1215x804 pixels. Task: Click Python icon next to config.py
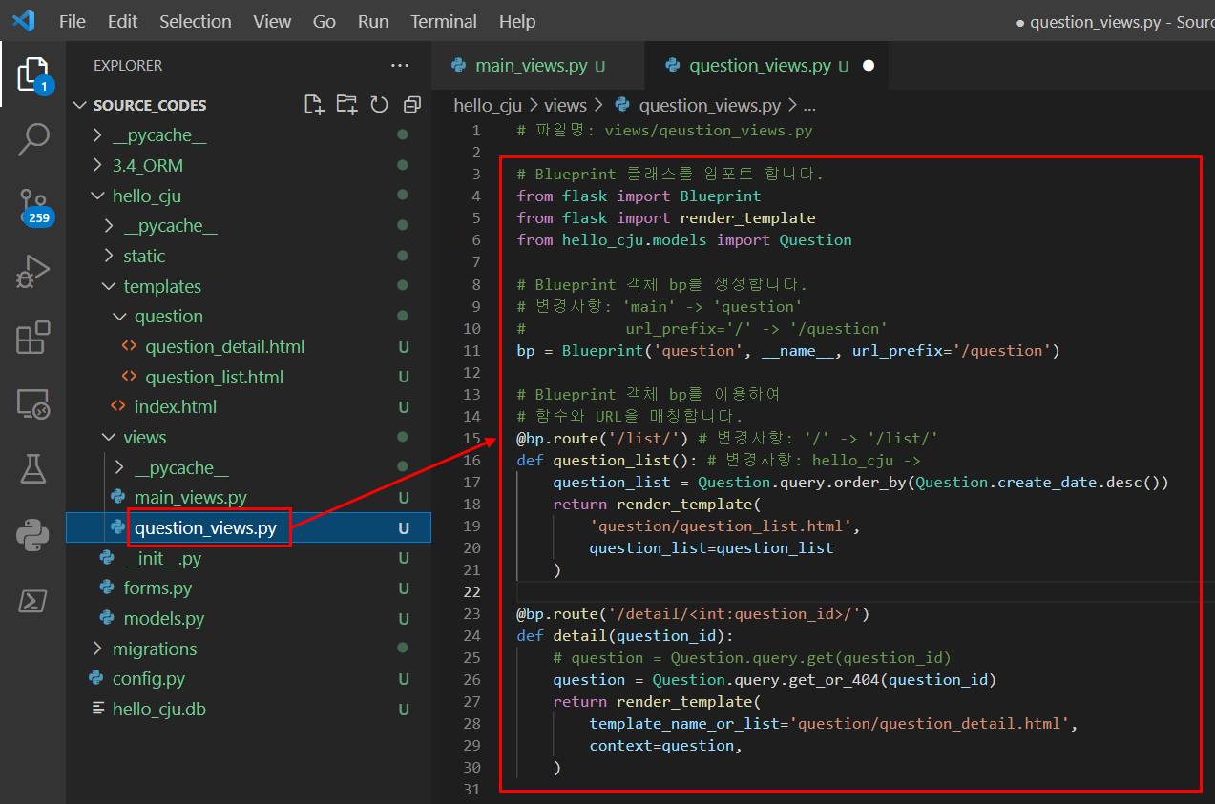click(95, 679)
